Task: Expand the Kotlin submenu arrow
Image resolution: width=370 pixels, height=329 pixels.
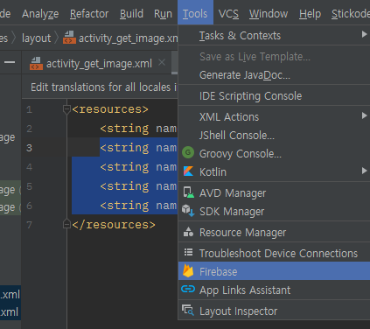Action: tap(364, 171)
